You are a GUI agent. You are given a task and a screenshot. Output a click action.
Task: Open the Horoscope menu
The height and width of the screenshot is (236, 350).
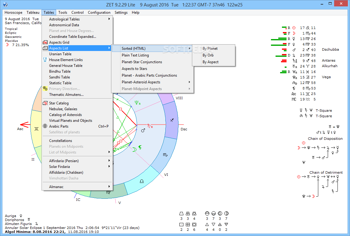click(x=13, y=12)
